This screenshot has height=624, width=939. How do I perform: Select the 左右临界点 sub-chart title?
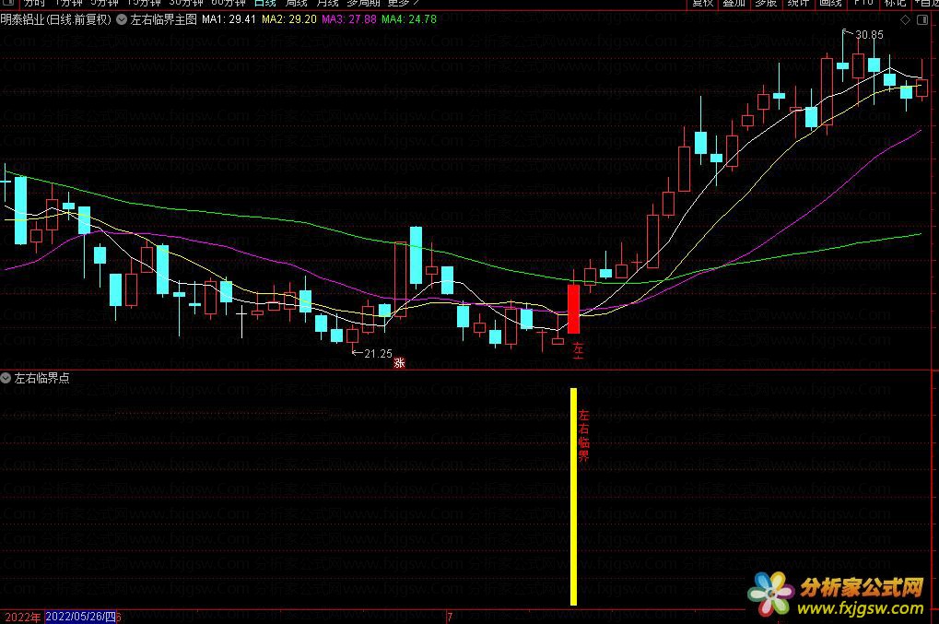41,378
